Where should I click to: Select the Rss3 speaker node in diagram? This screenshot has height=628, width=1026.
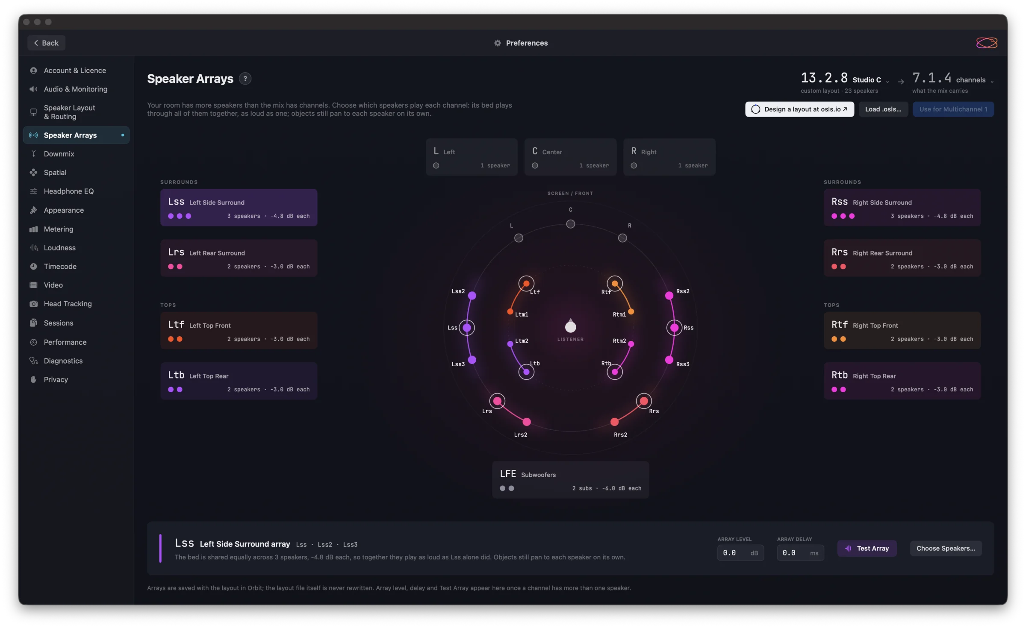coord(669,360)
